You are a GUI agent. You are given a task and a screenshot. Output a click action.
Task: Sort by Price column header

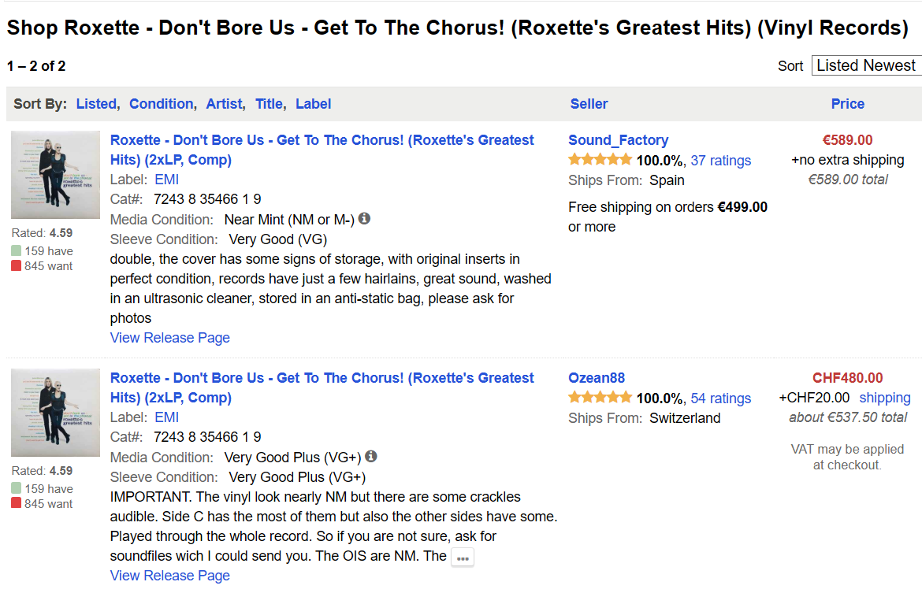tap(847, 104)
